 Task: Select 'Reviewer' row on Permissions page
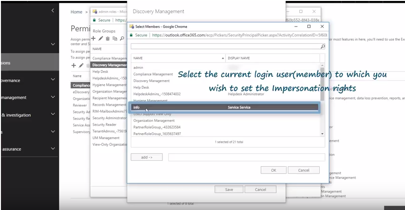pos(81,105)
